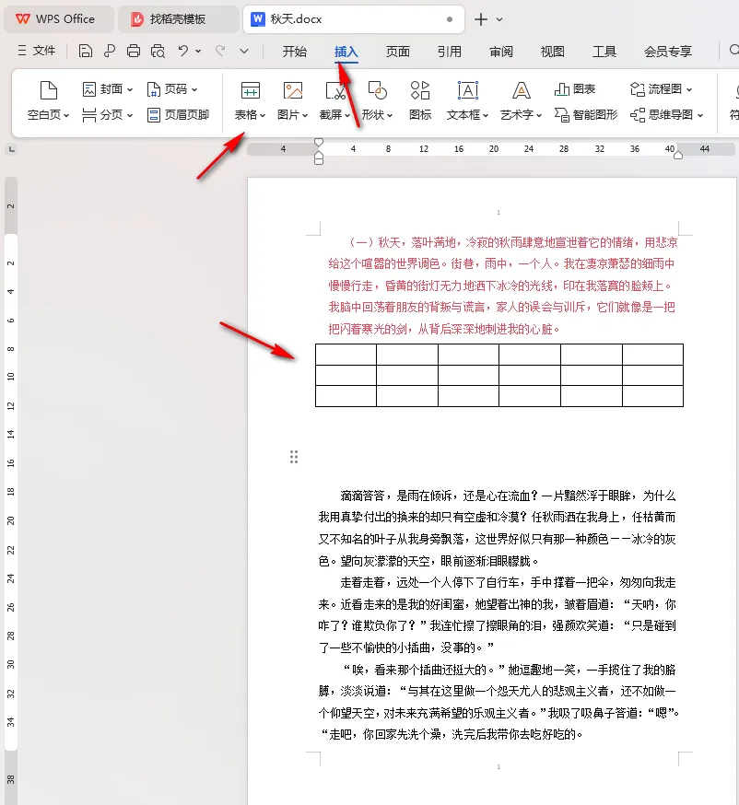
Task: Click the plus new tab button
Action: pyautogui.click(x=481, y=19)
